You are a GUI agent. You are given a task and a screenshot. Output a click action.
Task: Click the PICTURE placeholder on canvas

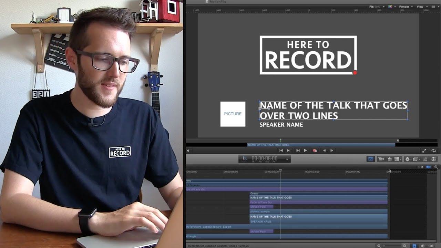click(233, 114)
